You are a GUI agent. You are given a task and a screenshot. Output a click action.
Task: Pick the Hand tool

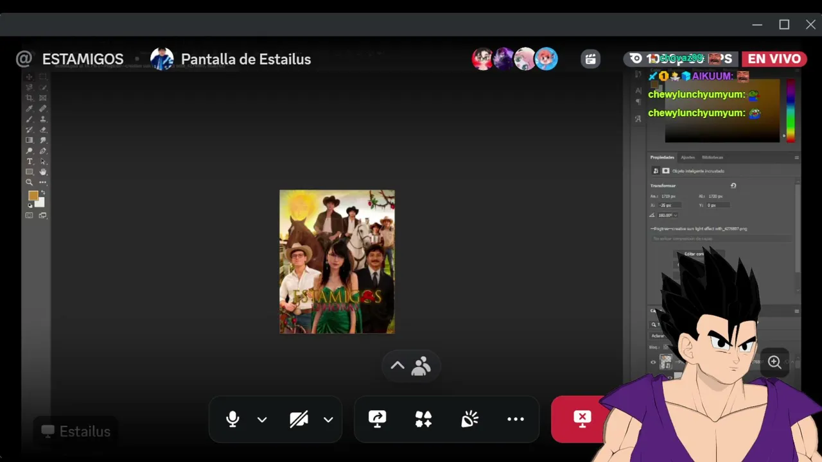click(43, 172)
